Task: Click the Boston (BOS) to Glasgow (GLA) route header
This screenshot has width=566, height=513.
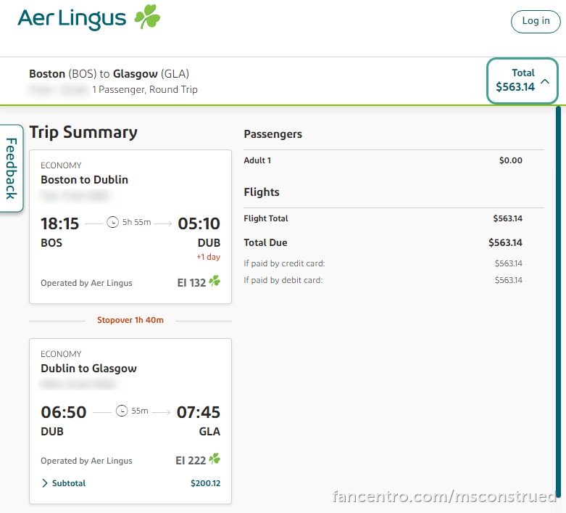Action: pyautogui.click(x=109, y=74)
